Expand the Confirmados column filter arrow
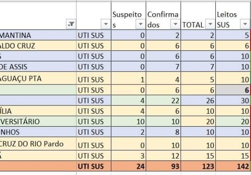 pos(175,24)
